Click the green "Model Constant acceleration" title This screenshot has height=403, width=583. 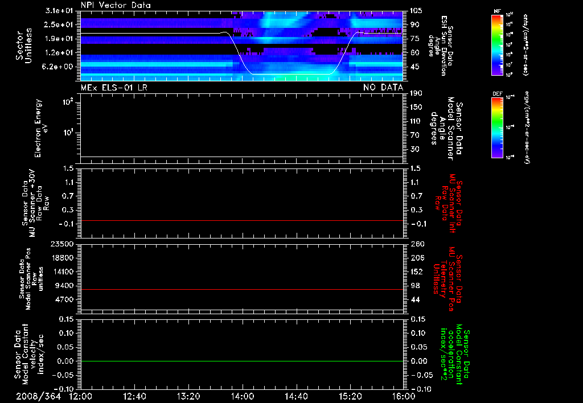pyautogui.click(x=455, y=354)
